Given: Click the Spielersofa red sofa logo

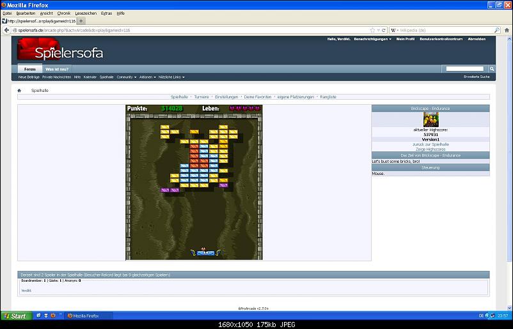Looking at the screenshot, I should (60, 50).
